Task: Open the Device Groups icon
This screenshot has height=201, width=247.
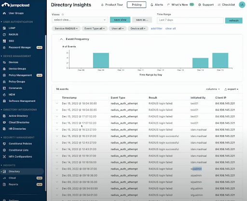Action: tap(4, 69)
